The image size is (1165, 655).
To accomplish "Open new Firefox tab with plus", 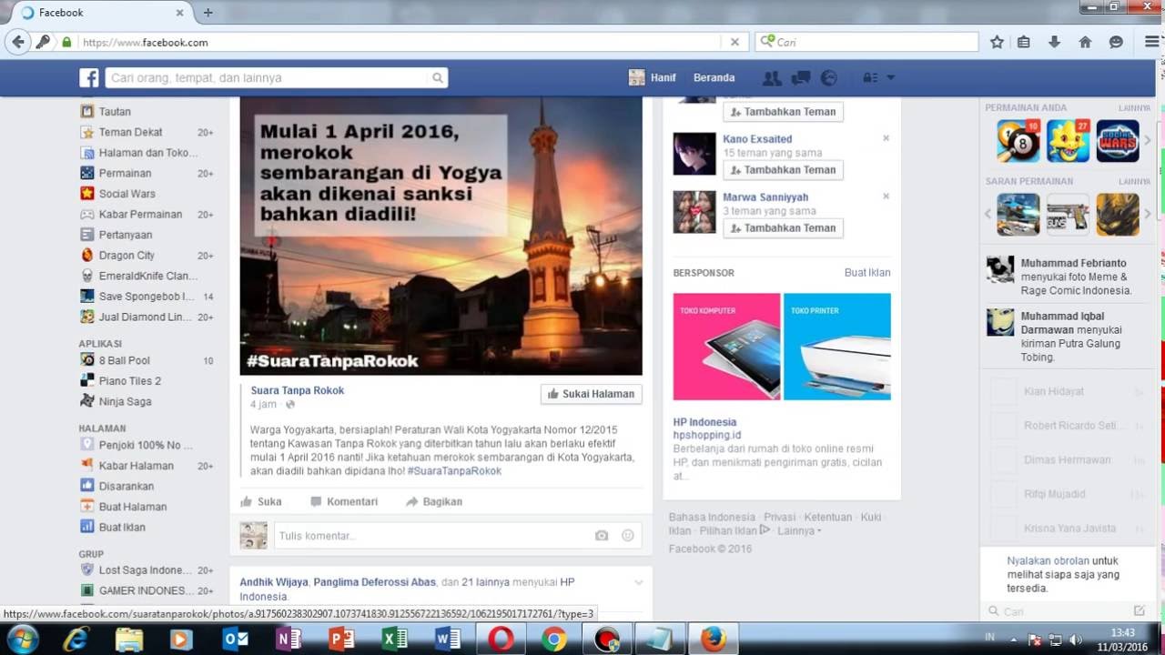I will click(x=208, y=13).
